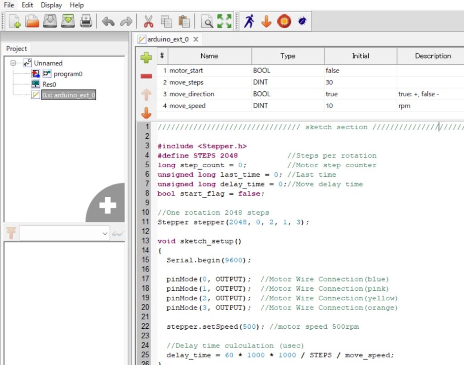Open the Display menu
The width and height of the screenshot is (464, 365).
pyautogui.click(x=51, y=5)
